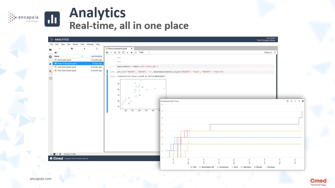Run the selected cell with the play icon

[127, 52]
